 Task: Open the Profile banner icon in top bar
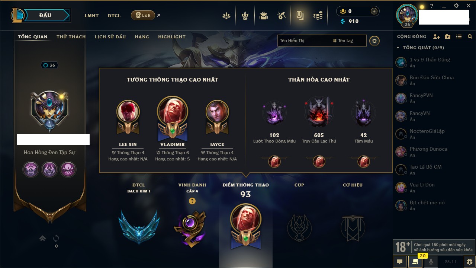(300, 15)
